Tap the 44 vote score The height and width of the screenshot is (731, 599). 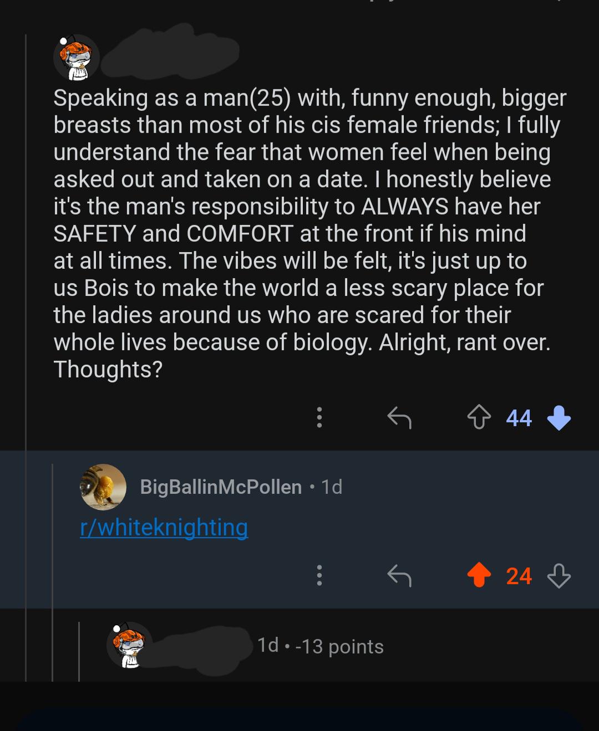pyautogui.click(x=519, y=417)
